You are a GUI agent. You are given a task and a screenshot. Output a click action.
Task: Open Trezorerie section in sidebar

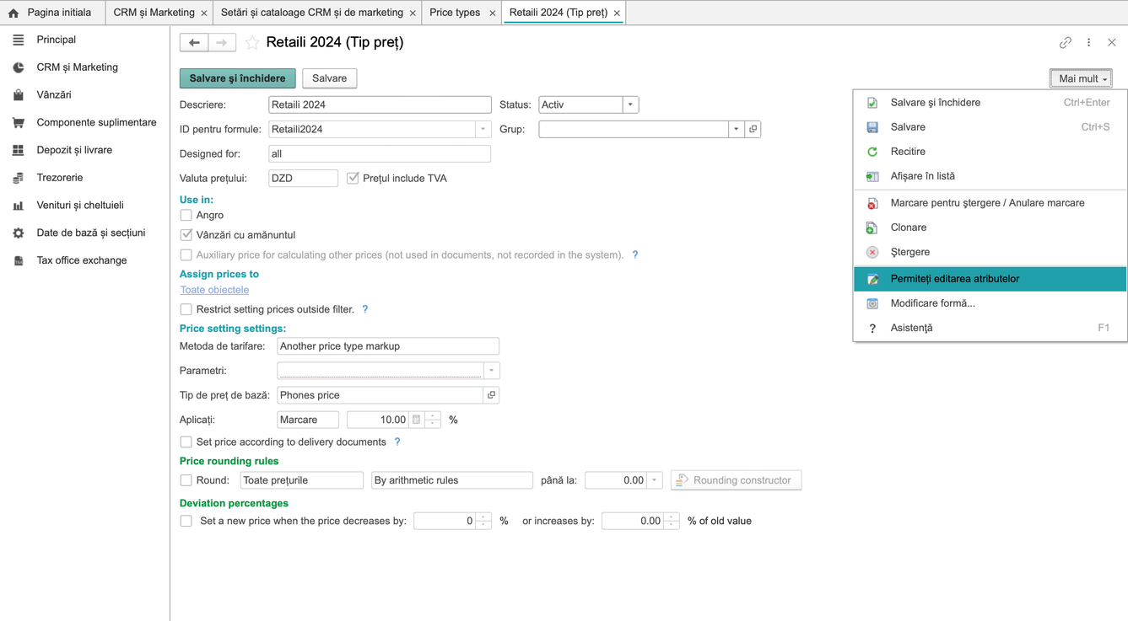[60, 178]
